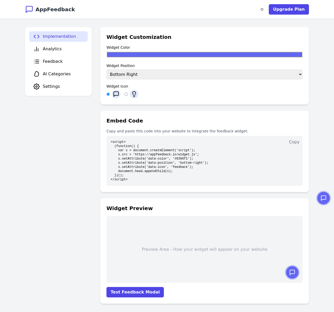Enable the first Widget Icon radio button
Image resolution: width=334 pixels, height=312 pixels.
[x=108, y=94]
